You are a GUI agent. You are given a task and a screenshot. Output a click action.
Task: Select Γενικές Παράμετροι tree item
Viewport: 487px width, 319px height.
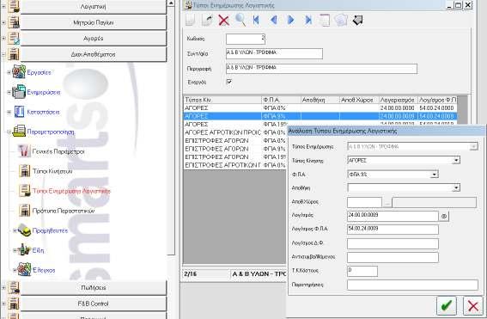[58, 151]
